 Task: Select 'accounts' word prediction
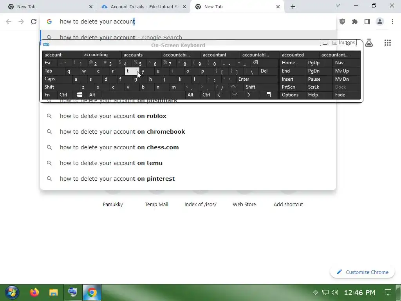(141, 54)
